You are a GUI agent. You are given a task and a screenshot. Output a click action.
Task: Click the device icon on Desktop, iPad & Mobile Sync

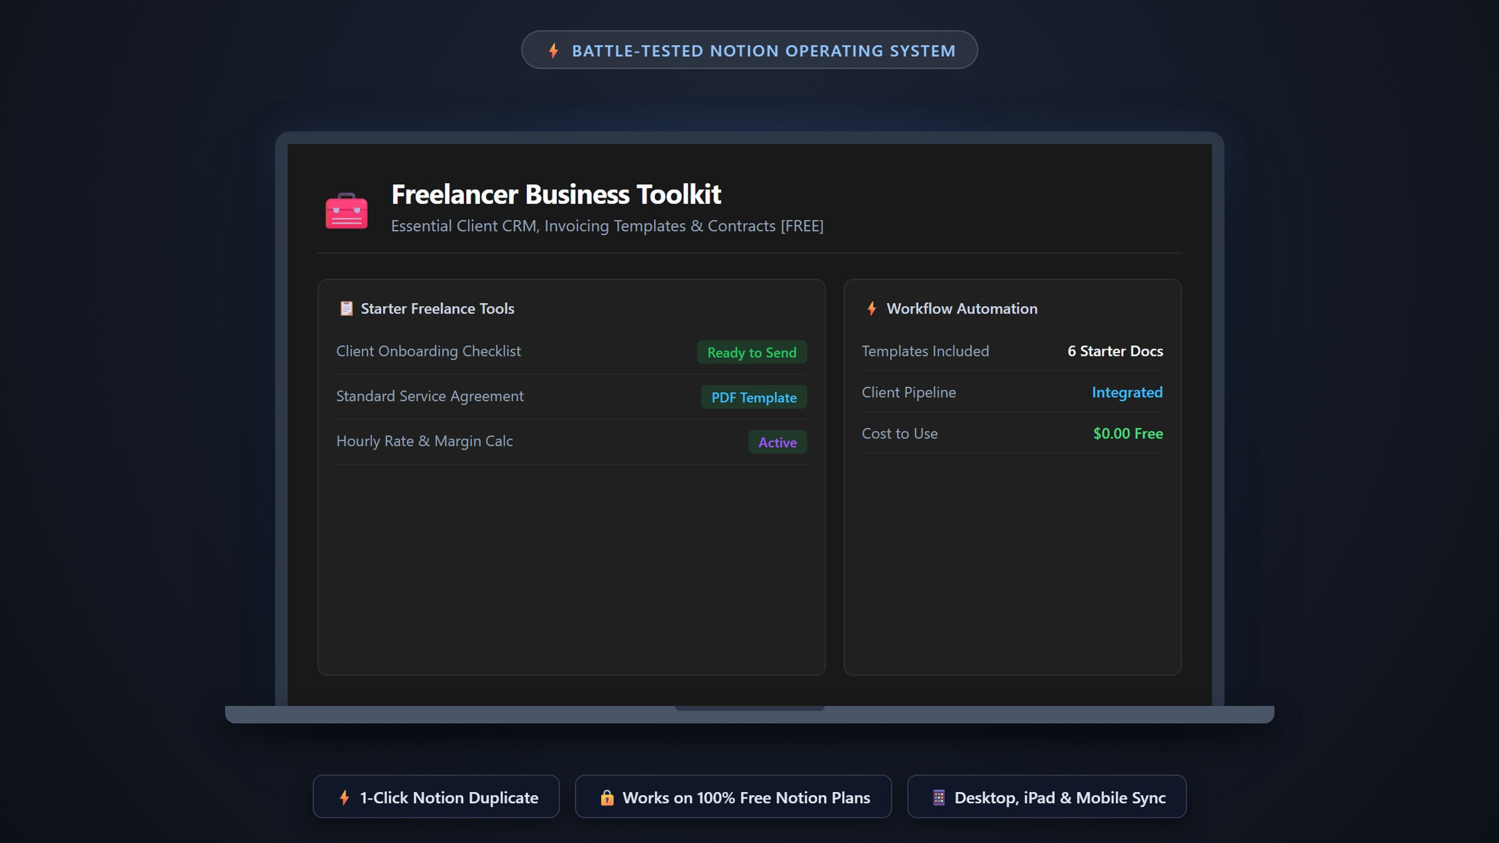tap(939, 797)
